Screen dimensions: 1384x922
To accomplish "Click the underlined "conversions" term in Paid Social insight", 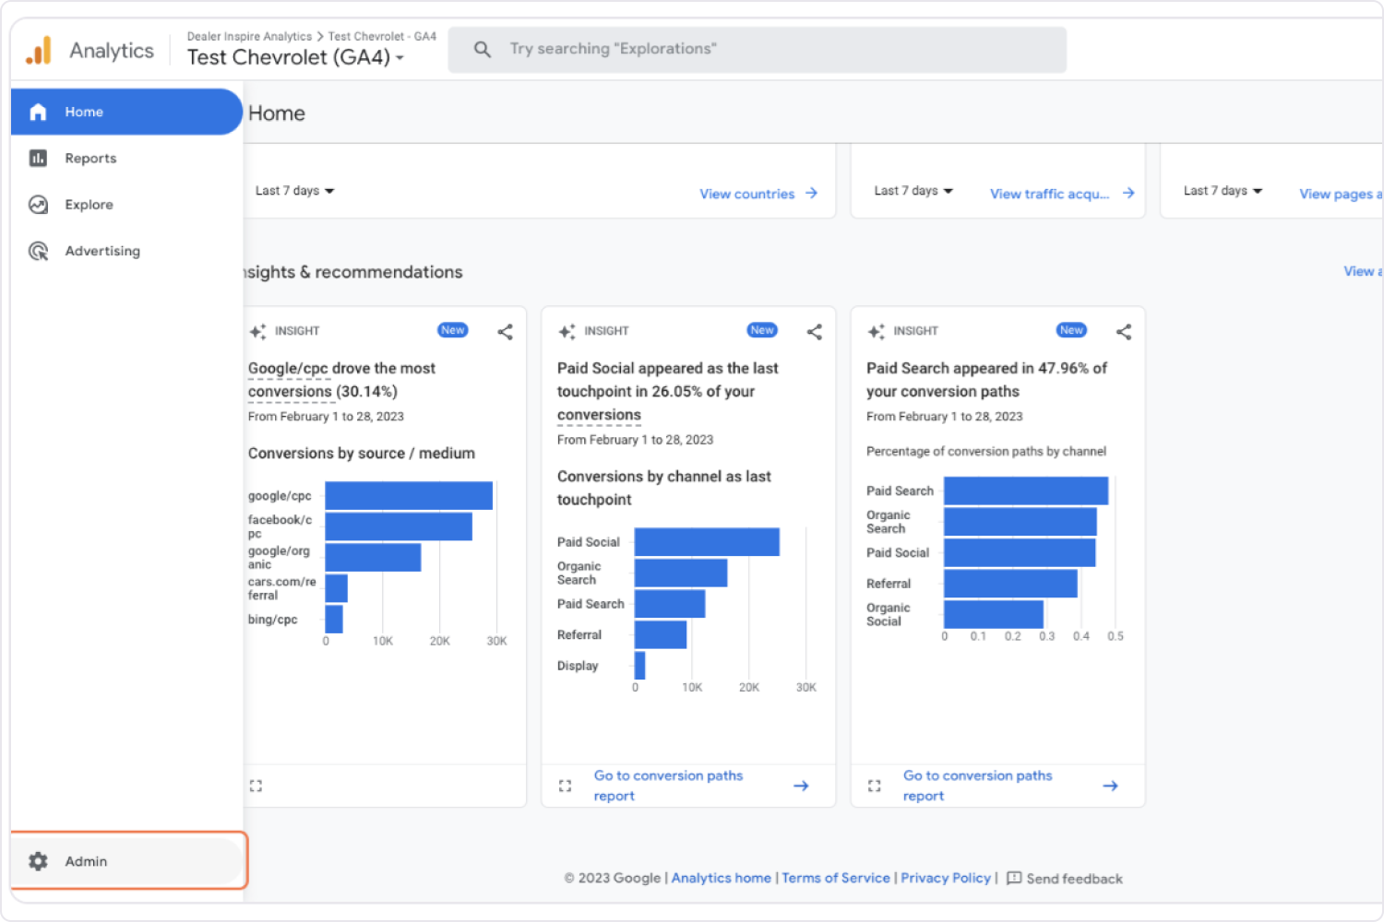I will click(599, 415).
